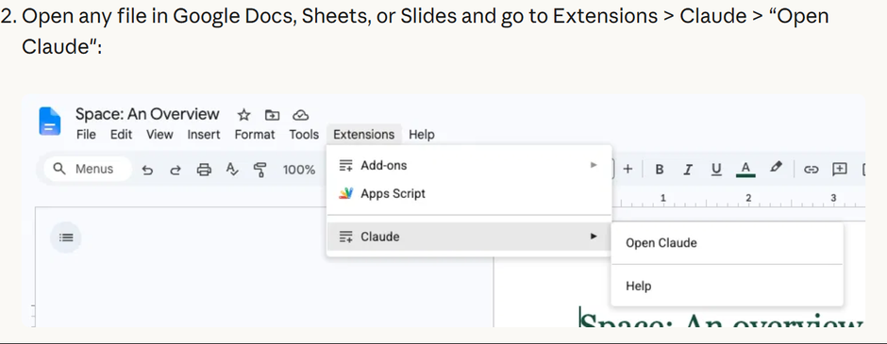Star the Space: An Overview document

point(243,115)
